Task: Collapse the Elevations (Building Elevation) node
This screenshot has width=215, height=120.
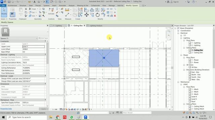Action: (x=184, y=70)
